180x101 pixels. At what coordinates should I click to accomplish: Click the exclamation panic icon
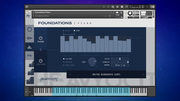(147, 7)
